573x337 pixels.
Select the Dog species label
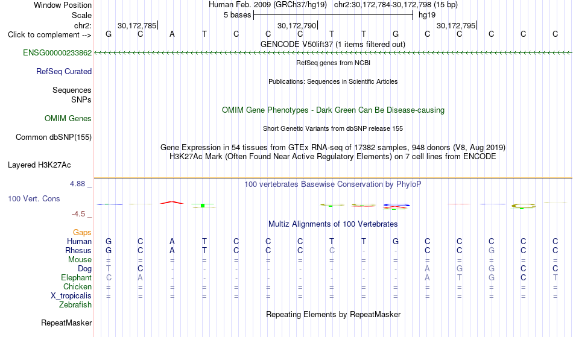(x=84, y=269)
